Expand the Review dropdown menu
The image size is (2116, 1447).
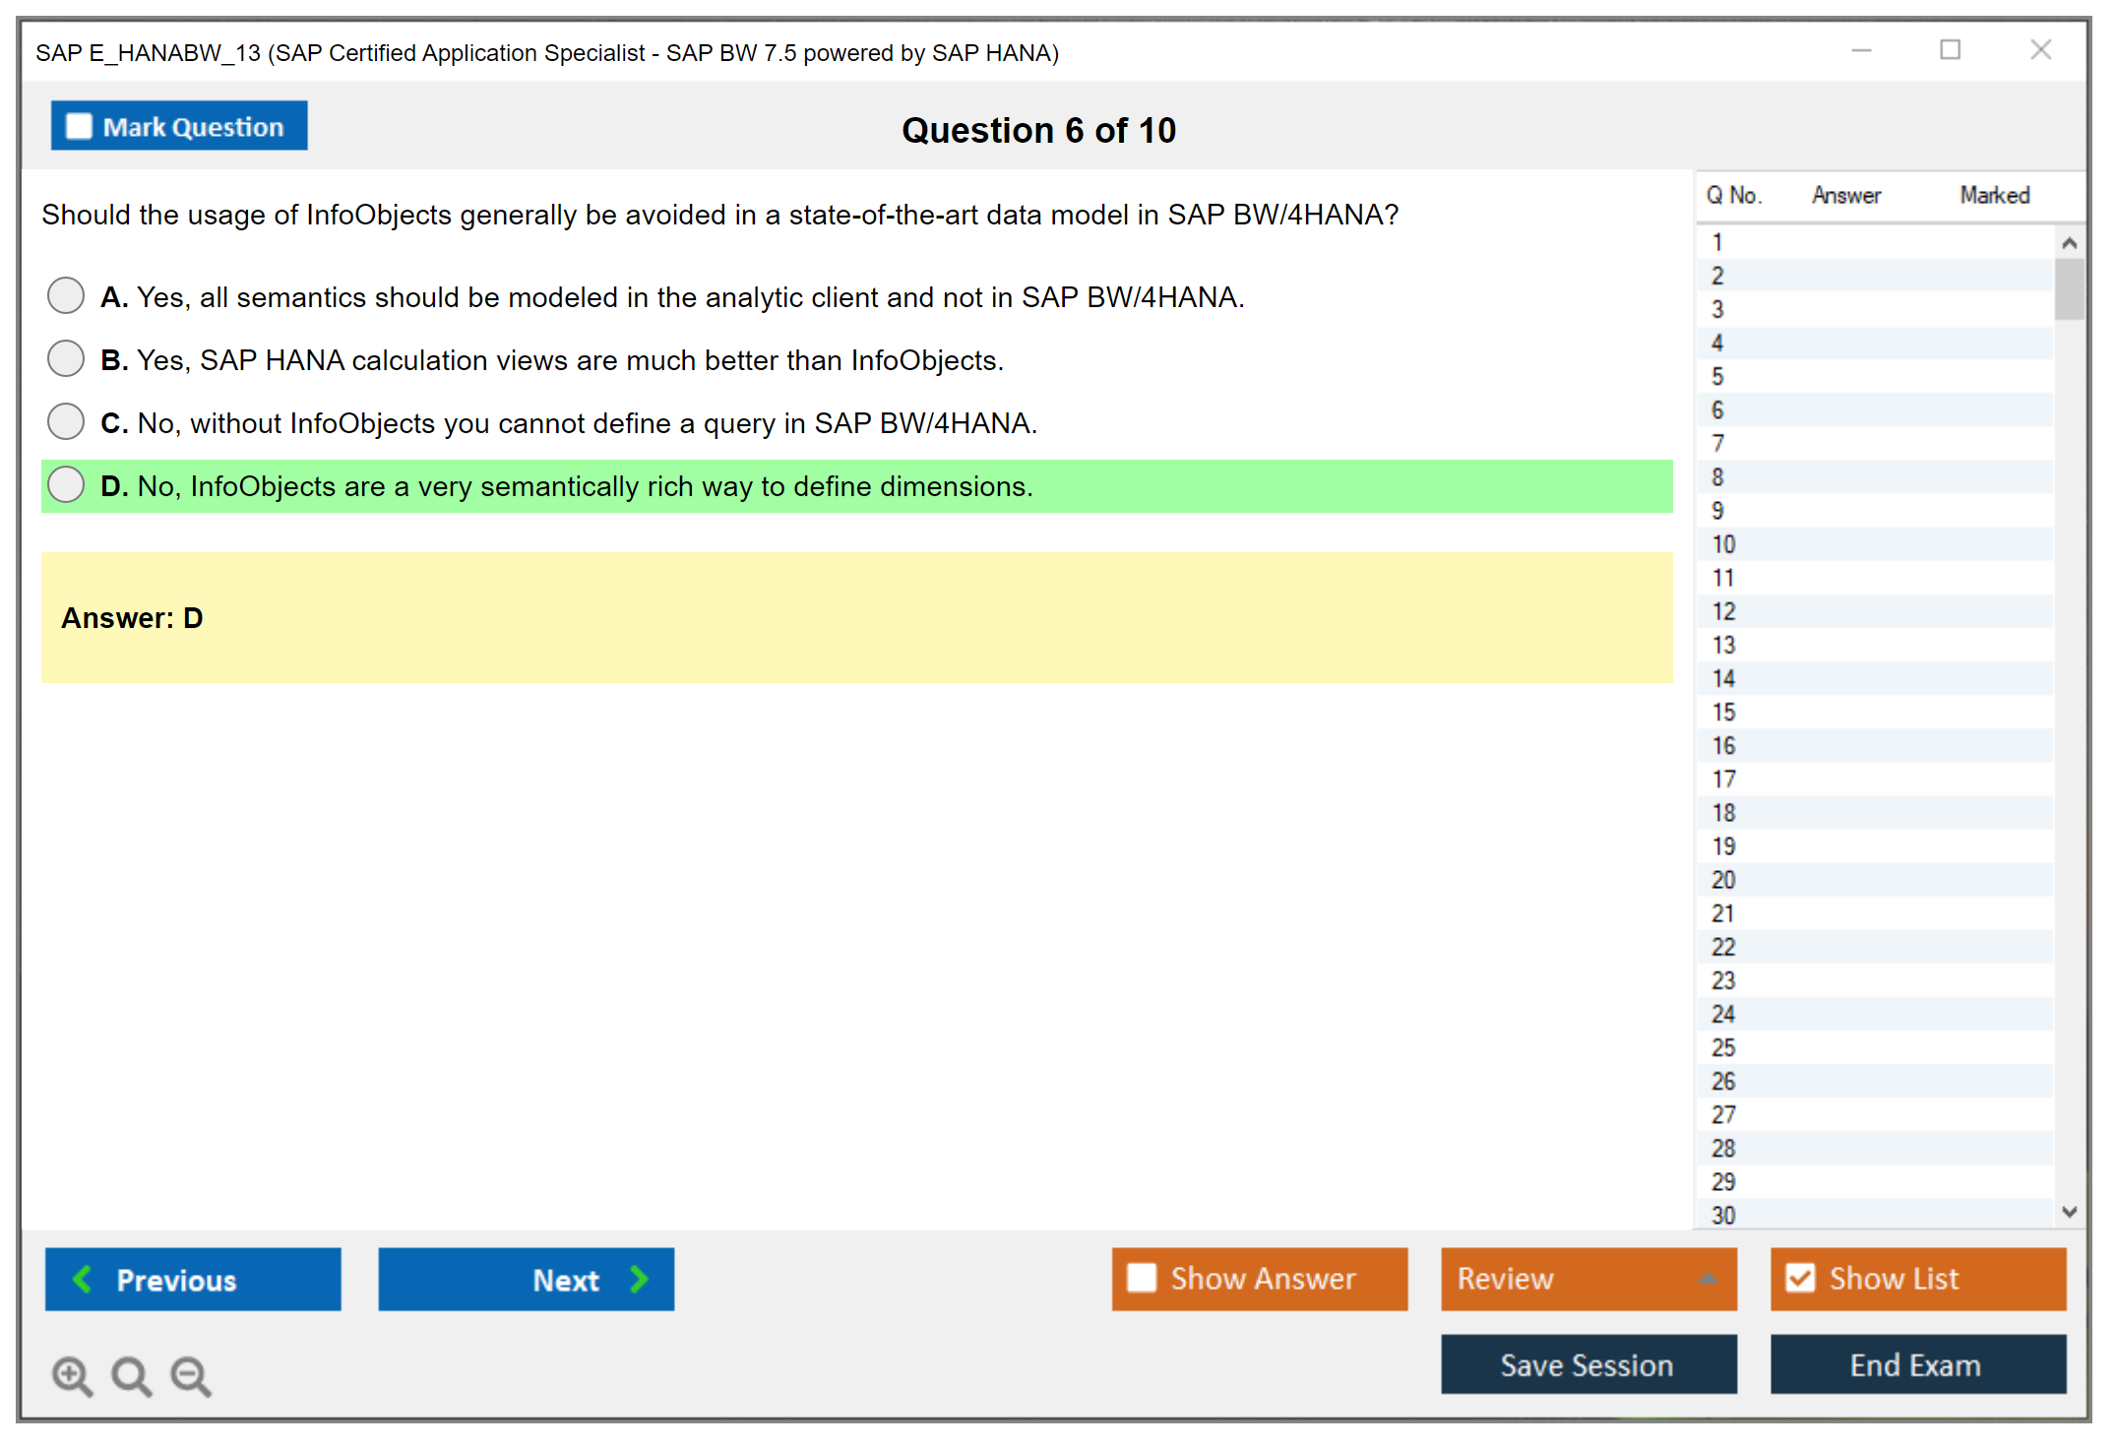1708,1279
